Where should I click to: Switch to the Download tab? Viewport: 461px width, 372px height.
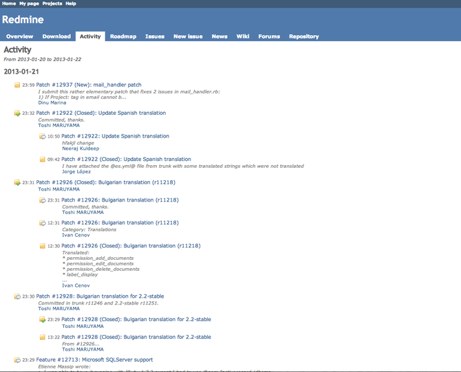[56, 36]
